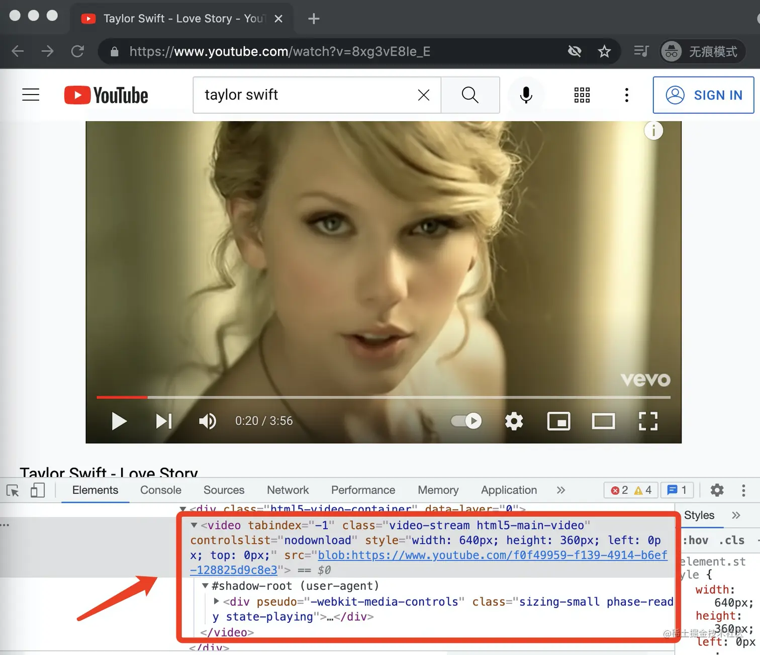The height and width of the screenshot is (655, 760).
Task: Open the Memory tab
Action: coord(438,490)
